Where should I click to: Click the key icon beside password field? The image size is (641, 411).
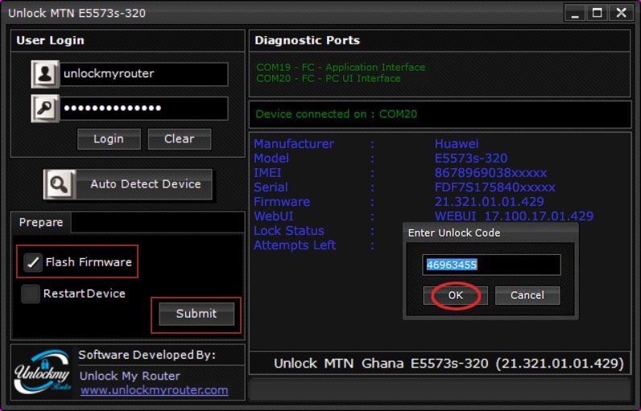pos(45,109)
